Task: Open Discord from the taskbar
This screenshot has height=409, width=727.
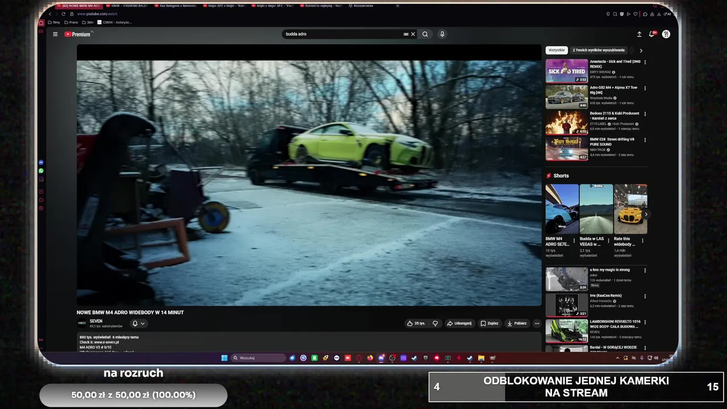Action: (x=381, y=358)
